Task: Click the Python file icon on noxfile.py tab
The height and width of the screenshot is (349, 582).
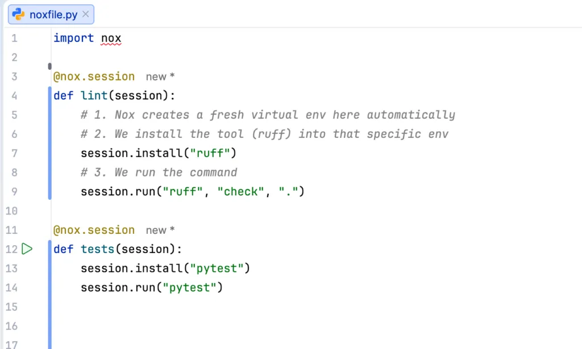Action: [18, 14]
